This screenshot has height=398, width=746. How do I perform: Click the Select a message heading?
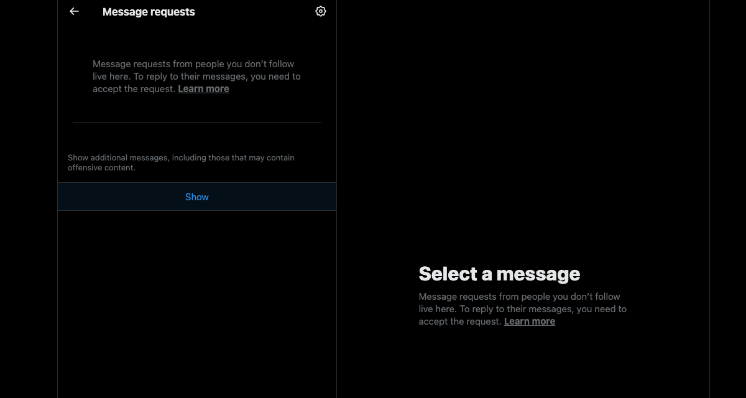click(x=499, y=274)
